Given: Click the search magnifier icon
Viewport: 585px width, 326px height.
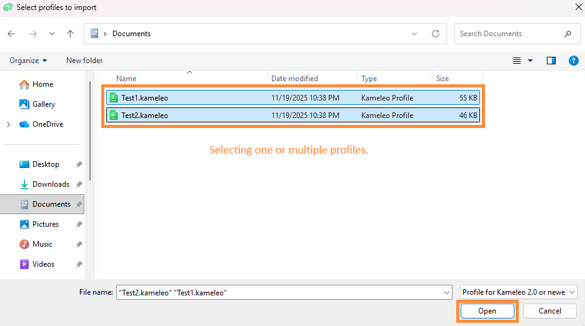Looking at the screenshot, I should [x=567, y=34].
